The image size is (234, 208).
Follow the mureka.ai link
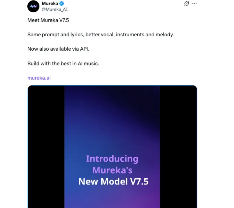[39, 78]
